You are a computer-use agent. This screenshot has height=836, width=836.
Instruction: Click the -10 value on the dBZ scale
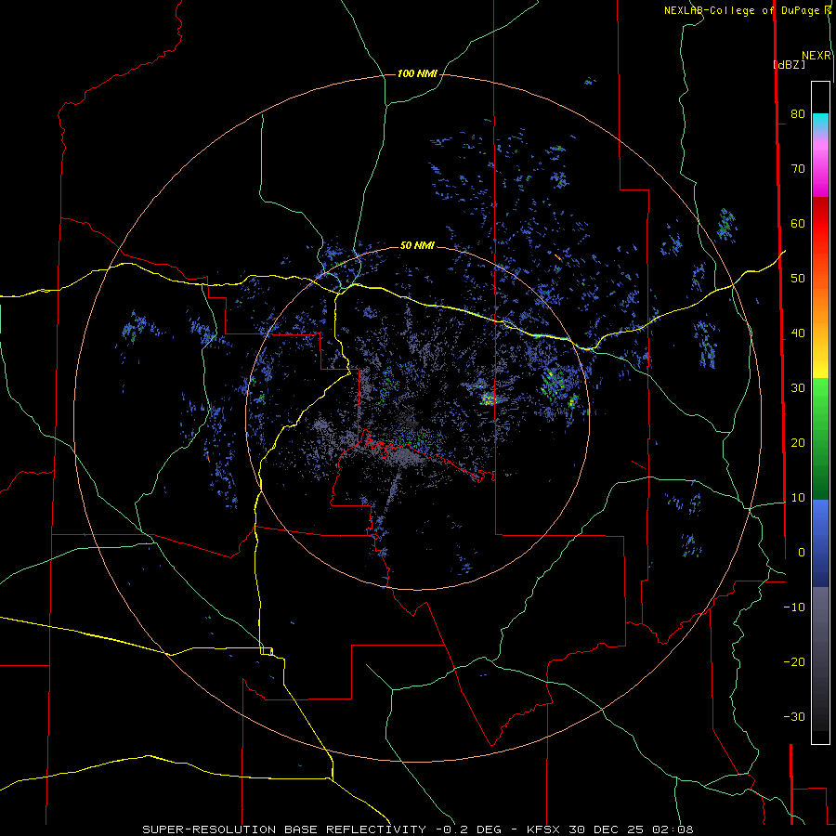click(794, 607)
